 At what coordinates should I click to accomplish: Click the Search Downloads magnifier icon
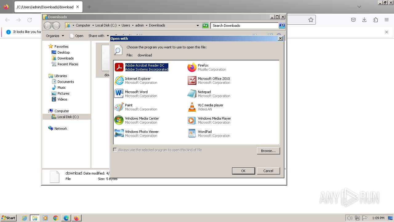pos(282,26)
